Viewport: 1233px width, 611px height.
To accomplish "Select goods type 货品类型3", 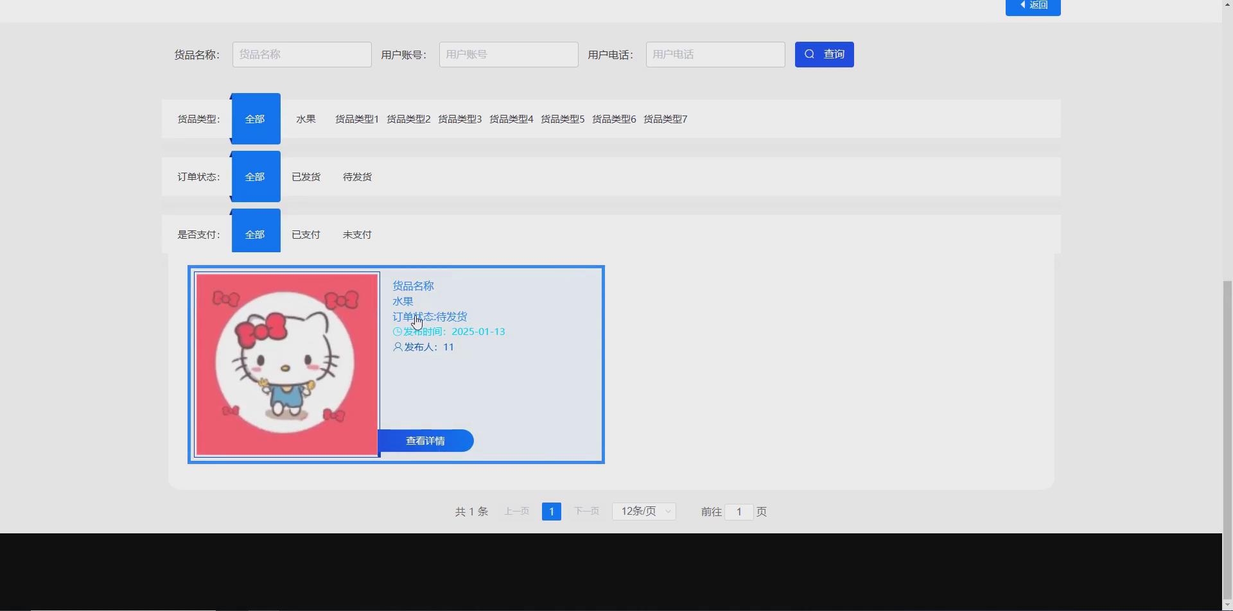I will coord(460,119).
